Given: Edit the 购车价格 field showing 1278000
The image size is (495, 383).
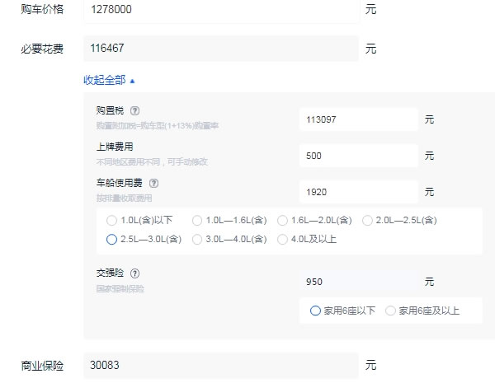Looking at the screenshot, I should 221,10.
